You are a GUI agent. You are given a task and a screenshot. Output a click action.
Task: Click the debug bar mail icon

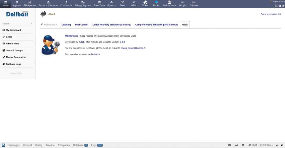[229, 145]
